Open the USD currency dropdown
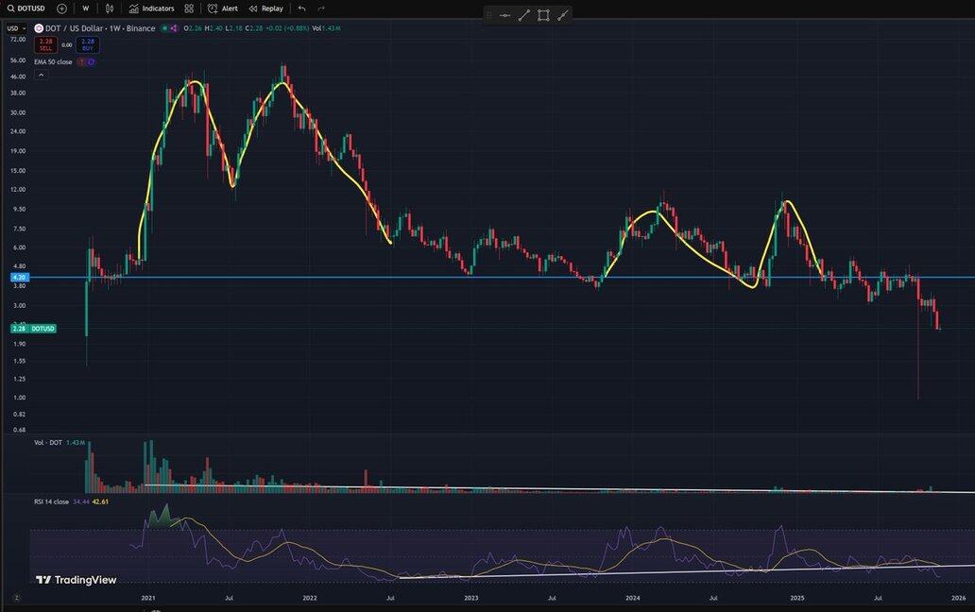The width and height of the screenshot is (975, 612). 16,28
